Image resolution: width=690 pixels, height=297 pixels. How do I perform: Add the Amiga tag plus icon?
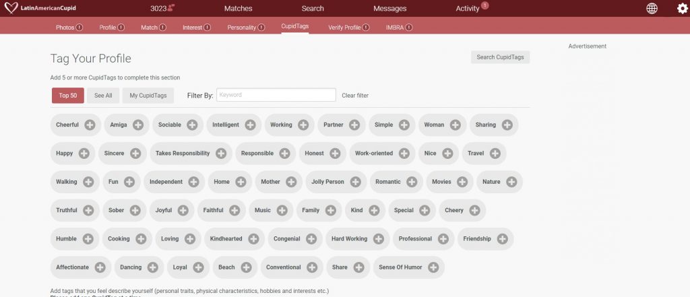click(x=138, y=125)
